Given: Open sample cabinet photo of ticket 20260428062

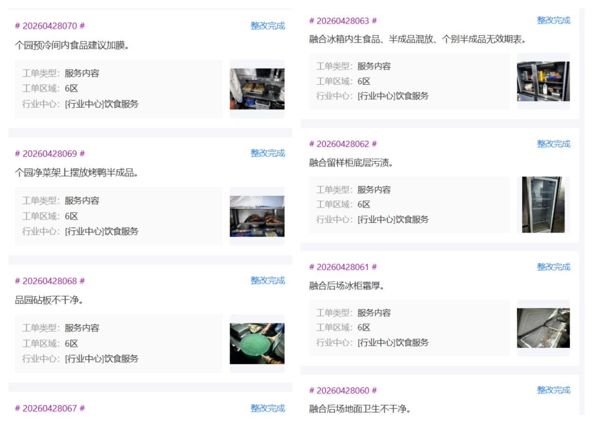Looking at the screenshot, I should point(543,204).
